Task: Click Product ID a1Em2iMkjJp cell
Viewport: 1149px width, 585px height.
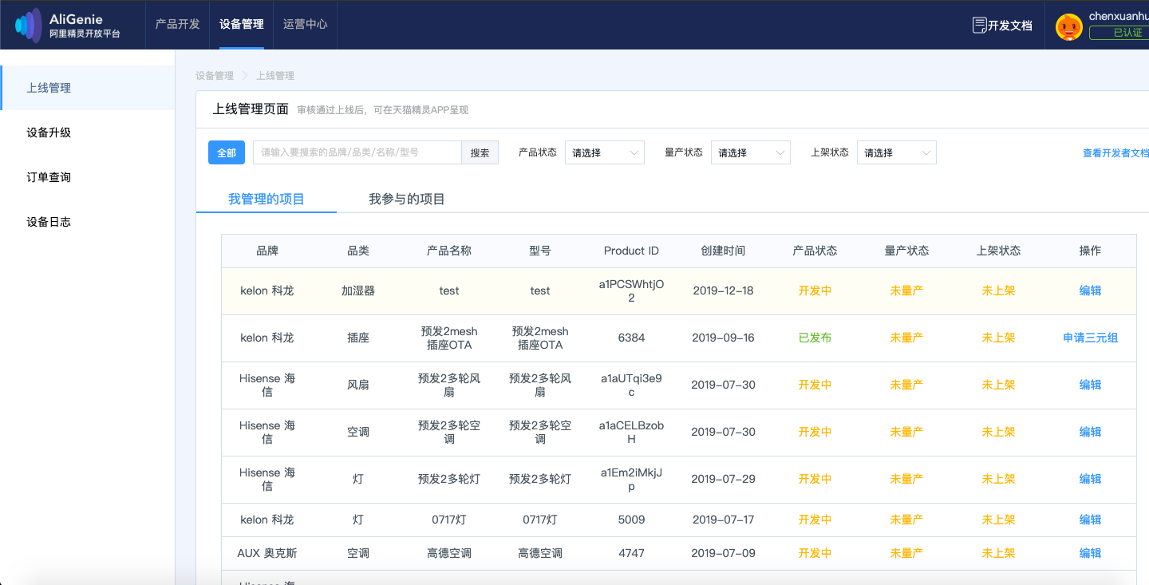Action: [631, 479]
